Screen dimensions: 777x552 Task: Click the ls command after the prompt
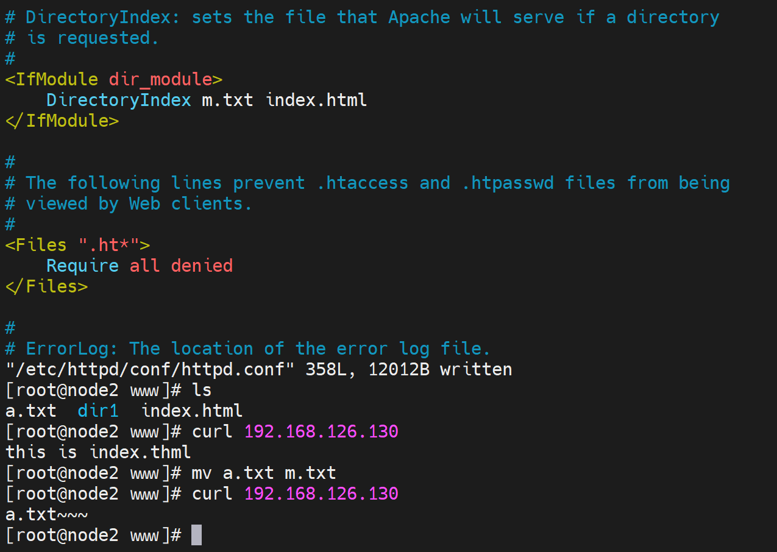click(x=202, y=390)
